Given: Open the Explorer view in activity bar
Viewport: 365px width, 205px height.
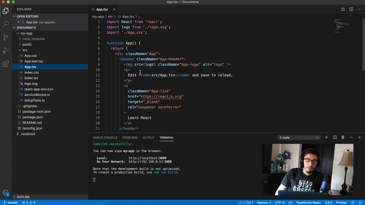Looking at the screenshot, I should [6, 11].
